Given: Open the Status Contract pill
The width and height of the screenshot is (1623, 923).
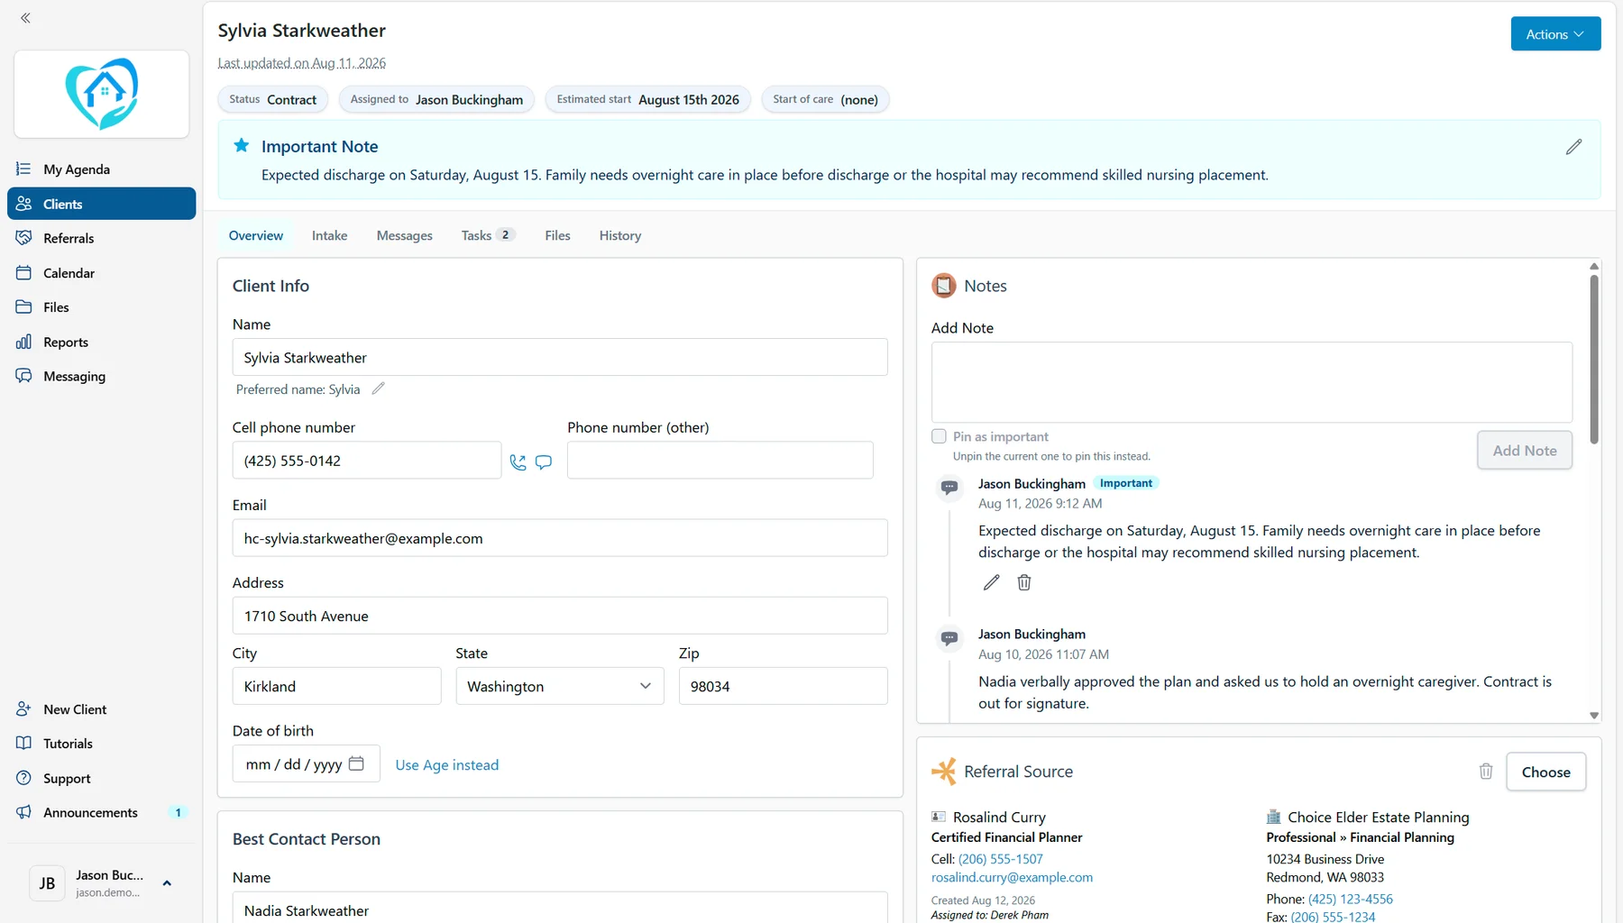Looking at the screenshot, I should (272, 99).
